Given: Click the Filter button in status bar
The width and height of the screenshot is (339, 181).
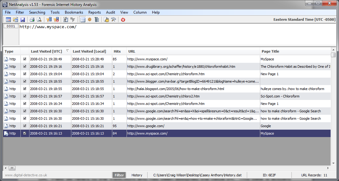Looking at the screenshot, I should point(119,175).
